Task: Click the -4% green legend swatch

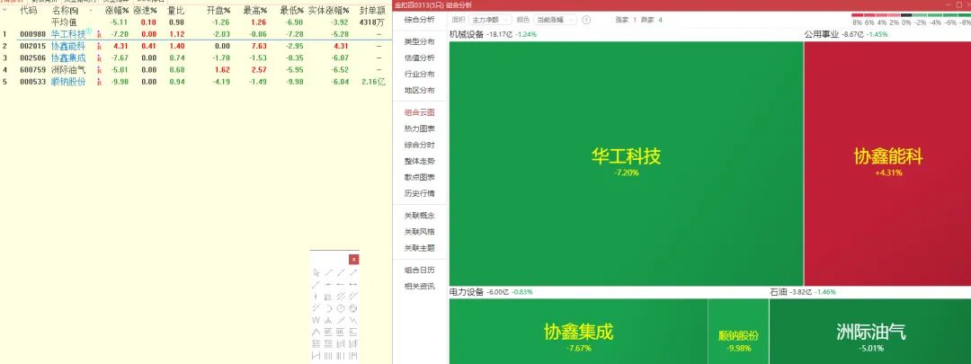Action: 935,15
